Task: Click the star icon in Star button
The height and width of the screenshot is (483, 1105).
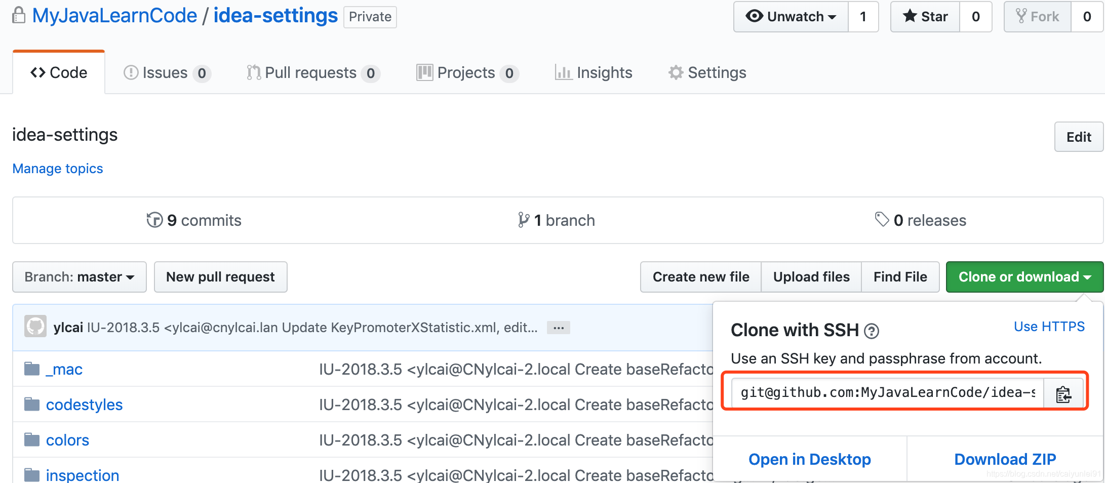Action: (x=910, y=16)
